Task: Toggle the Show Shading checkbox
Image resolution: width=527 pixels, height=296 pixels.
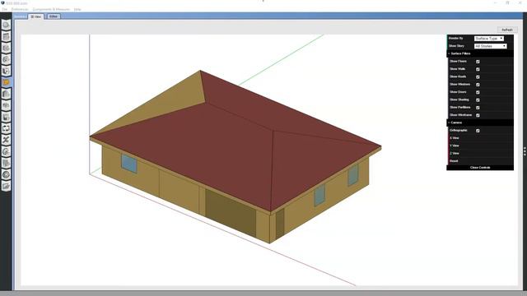Action: (478, 100)
